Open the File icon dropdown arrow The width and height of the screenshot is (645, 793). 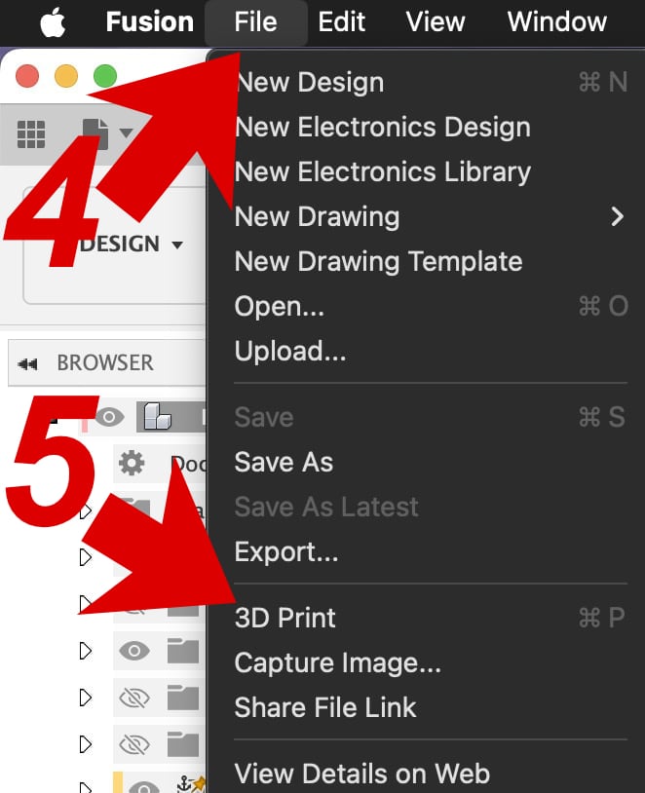(126, 133)
